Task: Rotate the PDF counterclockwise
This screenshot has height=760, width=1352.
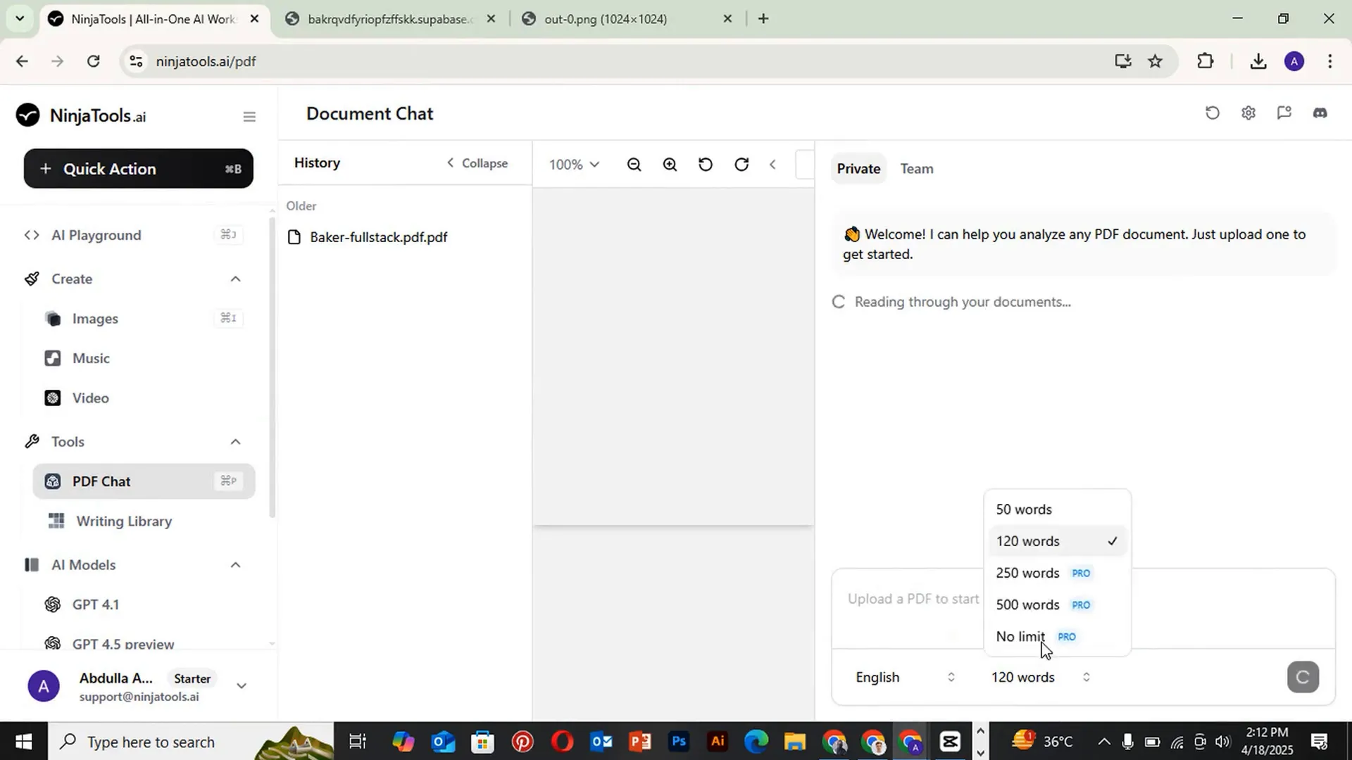Action: click(x=706, y=165)
